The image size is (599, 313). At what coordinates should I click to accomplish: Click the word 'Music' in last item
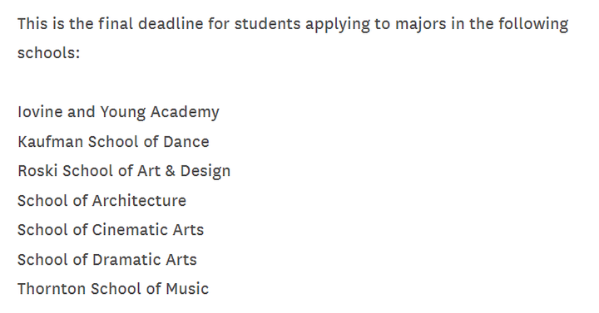pos(187,289)
